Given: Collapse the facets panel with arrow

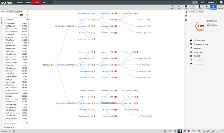Looking at the screenshot, I should pyautogui.click(x=28, y=11).
